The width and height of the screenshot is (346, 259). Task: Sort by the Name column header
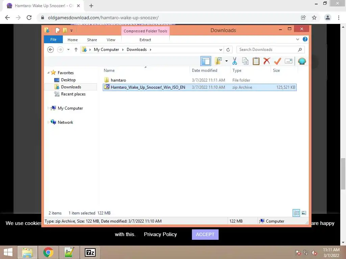point(146,70)
